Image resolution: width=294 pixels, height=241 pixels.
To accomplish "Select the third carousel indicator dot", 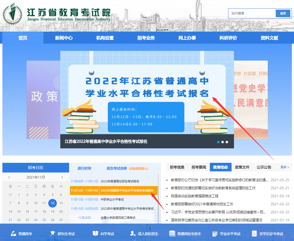I will tap(227, 142).
